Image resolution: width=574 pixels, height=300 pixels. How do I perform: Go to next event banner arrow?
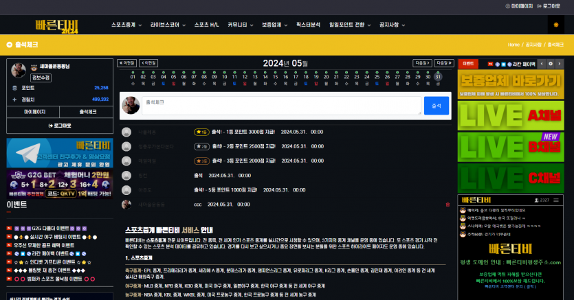560,64
